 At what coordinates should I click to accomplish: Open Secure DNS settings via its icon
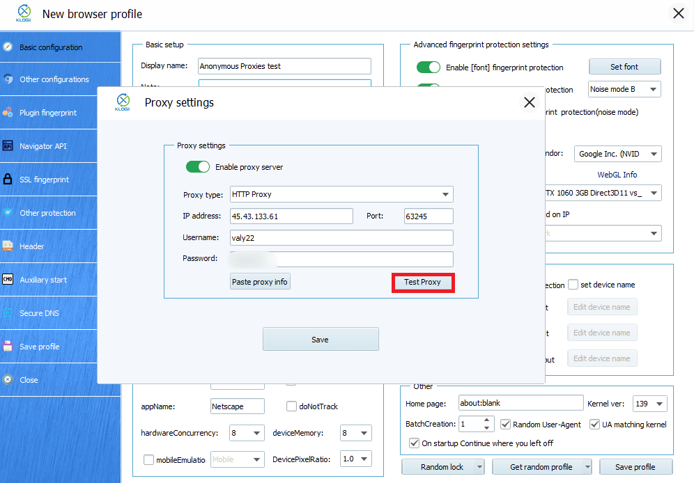click(8, 312)
